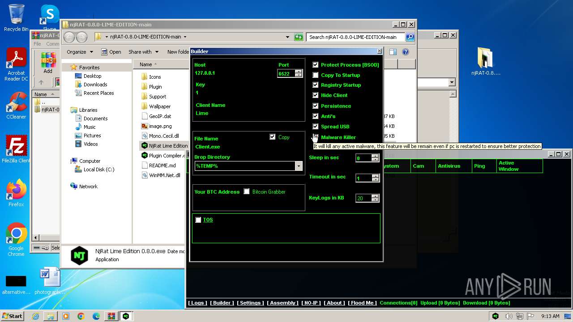
Task: Click the Timeout in sec spinner
Action: (375, 178)
